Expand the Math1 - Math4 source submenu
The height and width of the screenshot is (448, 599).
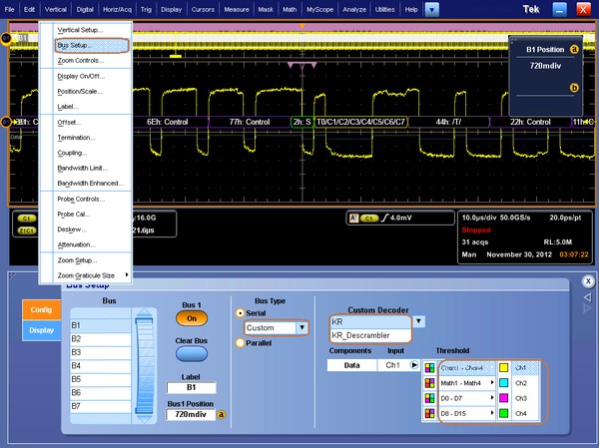(462, 382)
